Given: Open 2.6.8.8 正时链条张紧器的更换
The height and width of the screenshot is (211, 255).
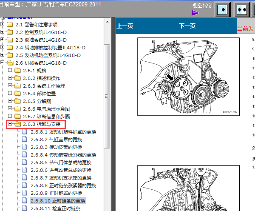Looking at the screenshot, I should click(x=63, y=185).
